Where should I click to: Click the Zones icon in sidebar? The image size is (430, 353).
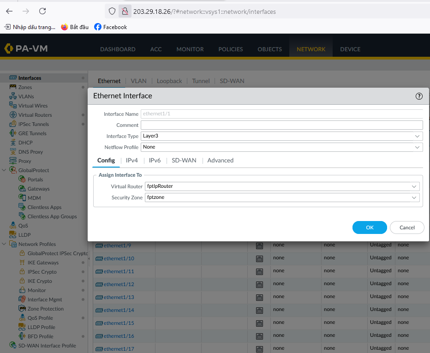coord(13,87)
